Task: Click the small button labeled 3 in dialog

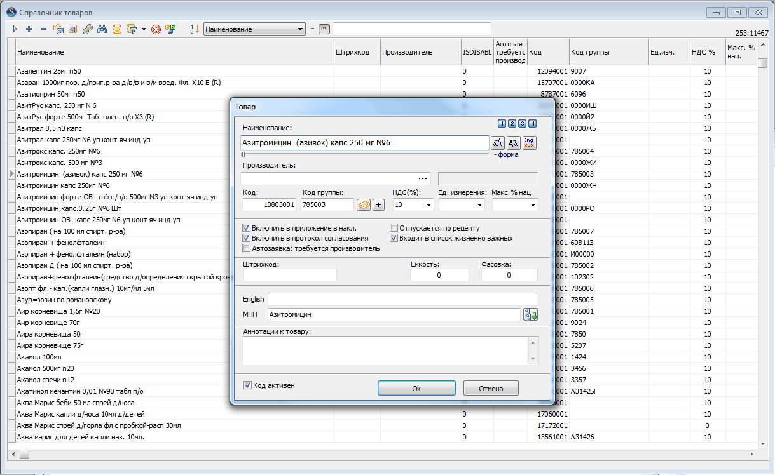Action: (522, 123)
